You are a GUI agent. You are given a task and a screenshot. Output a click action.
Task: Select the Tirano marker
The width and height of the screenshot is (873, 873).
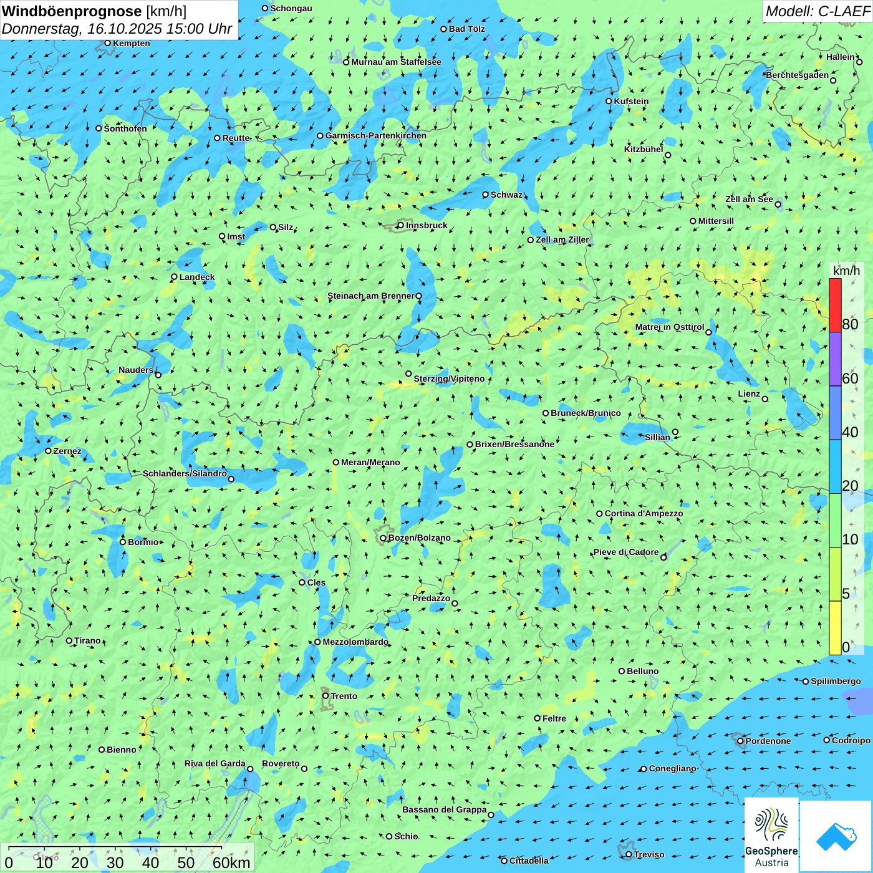[x=69, y=640]
